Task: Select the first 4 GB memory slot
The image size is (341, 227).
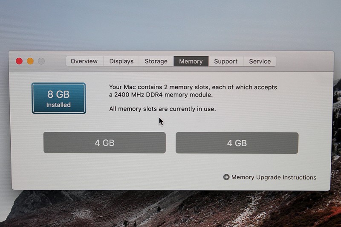Action: pyautogui.click(x=104, y=143)
